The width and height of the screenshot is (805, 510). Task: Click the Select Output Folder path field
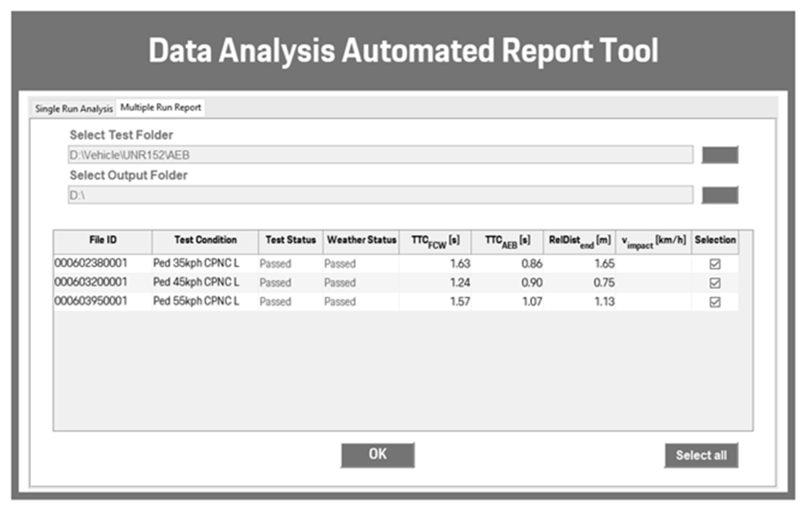click(380, 195)
